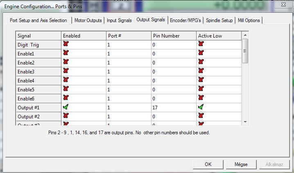Toggle Enabled mark for Digit Trig

click(66, 44)
